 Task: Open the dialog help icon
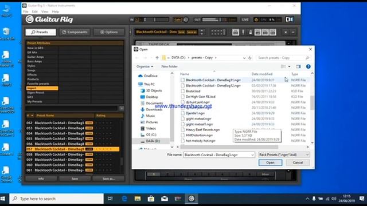tap(309, 66)
